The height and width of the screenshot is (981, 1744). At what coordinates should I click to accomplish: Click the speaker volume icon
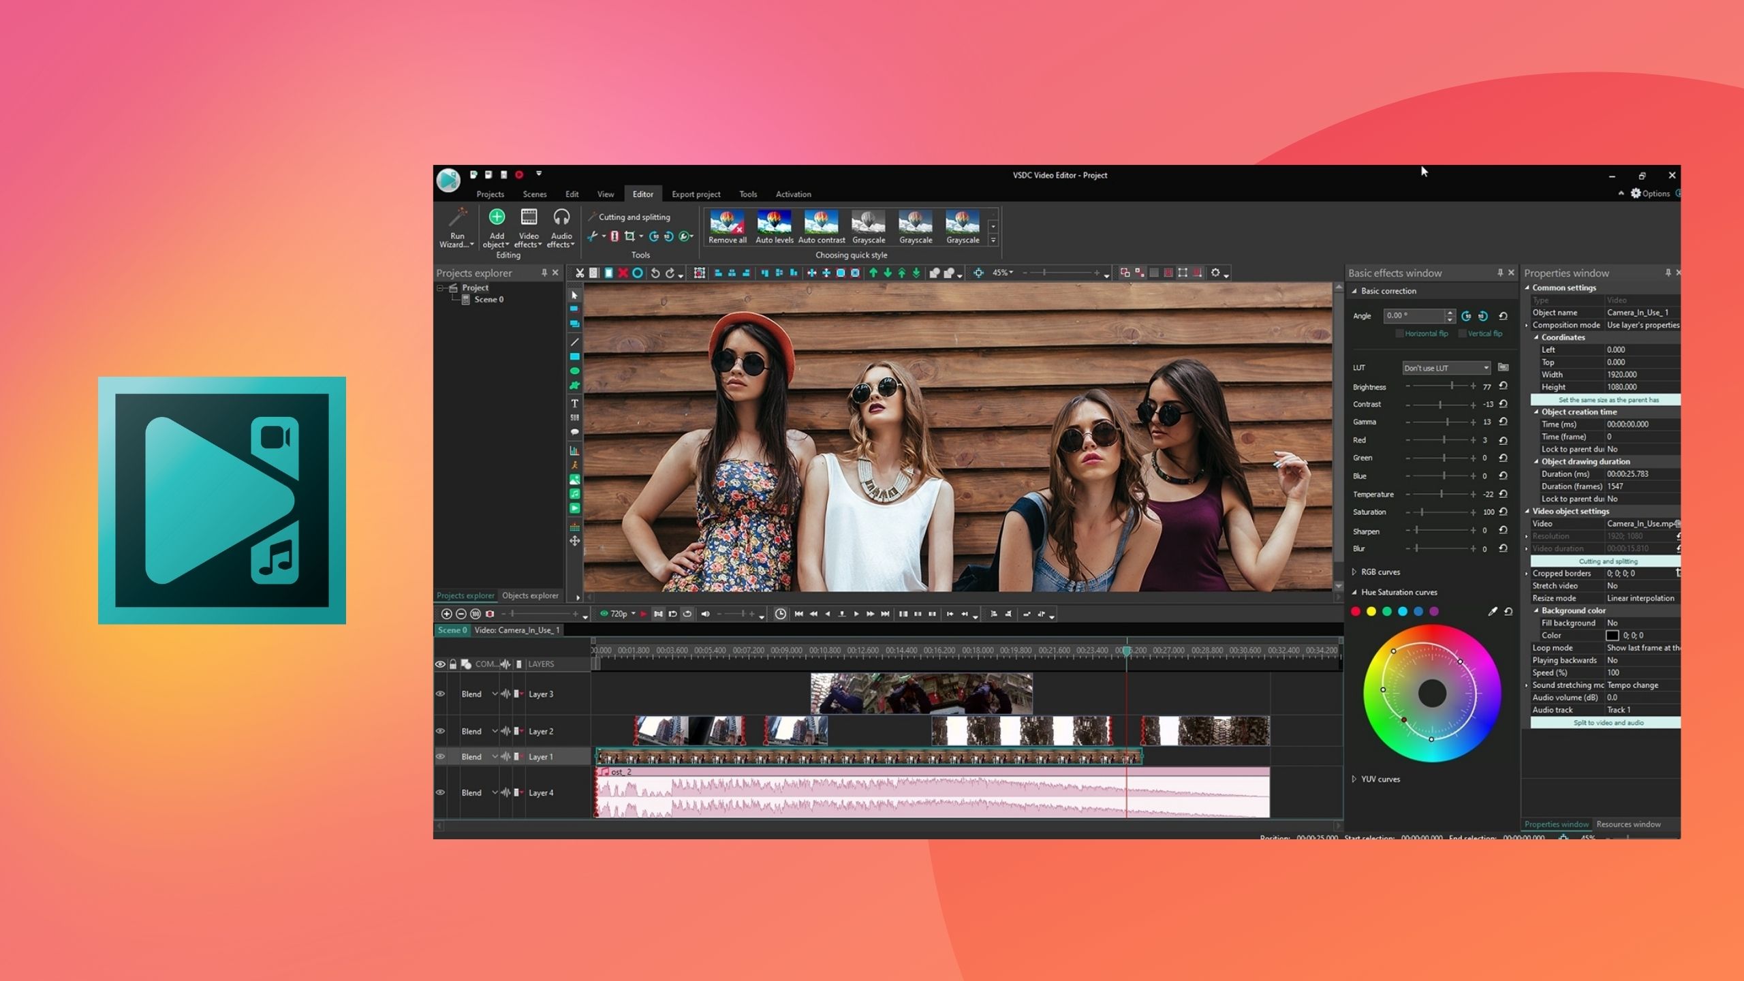tap(705, 614)
